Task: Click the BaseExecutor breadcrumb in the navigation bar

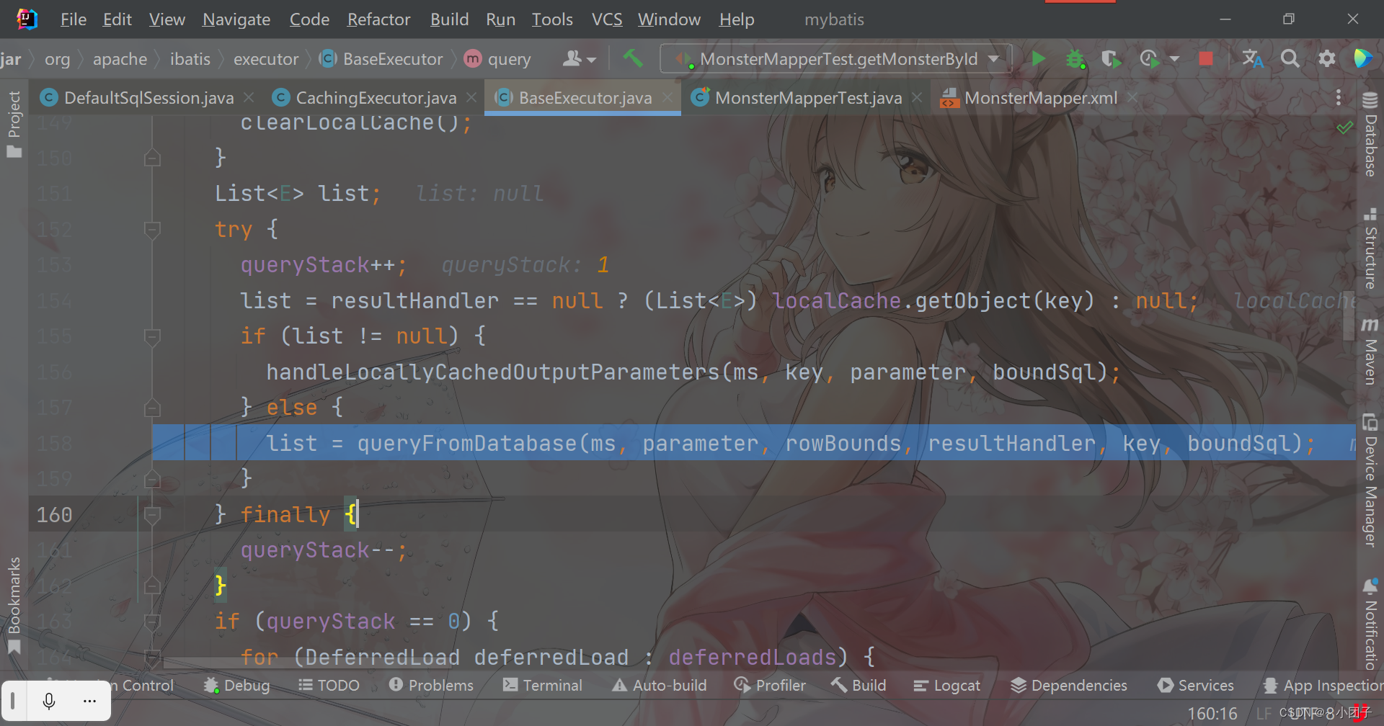Action: [383, 58]
